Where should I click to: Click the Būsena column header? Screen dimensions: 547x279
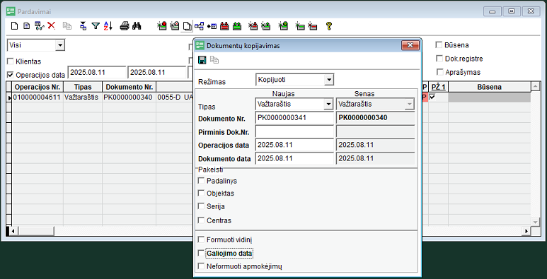(x=490, y=87)
